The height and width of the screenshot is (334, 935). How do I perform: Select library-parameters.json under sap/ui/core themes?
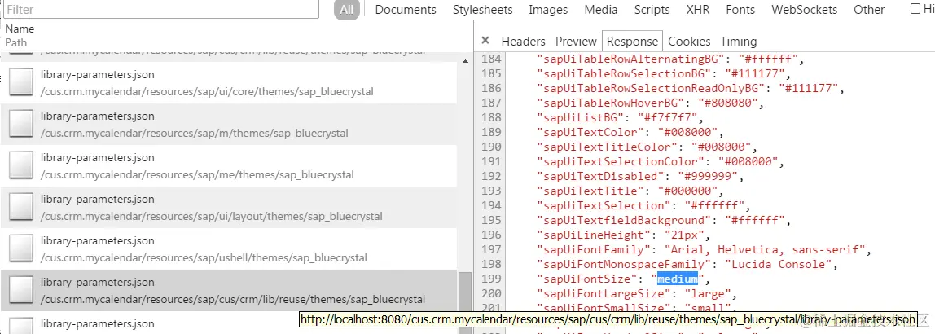coord(228,82)
